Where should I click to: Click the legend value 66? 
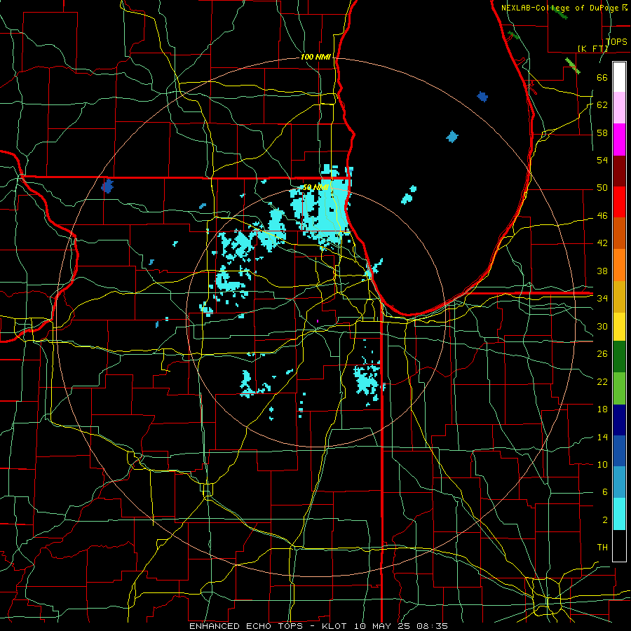(x=602, y=77)
